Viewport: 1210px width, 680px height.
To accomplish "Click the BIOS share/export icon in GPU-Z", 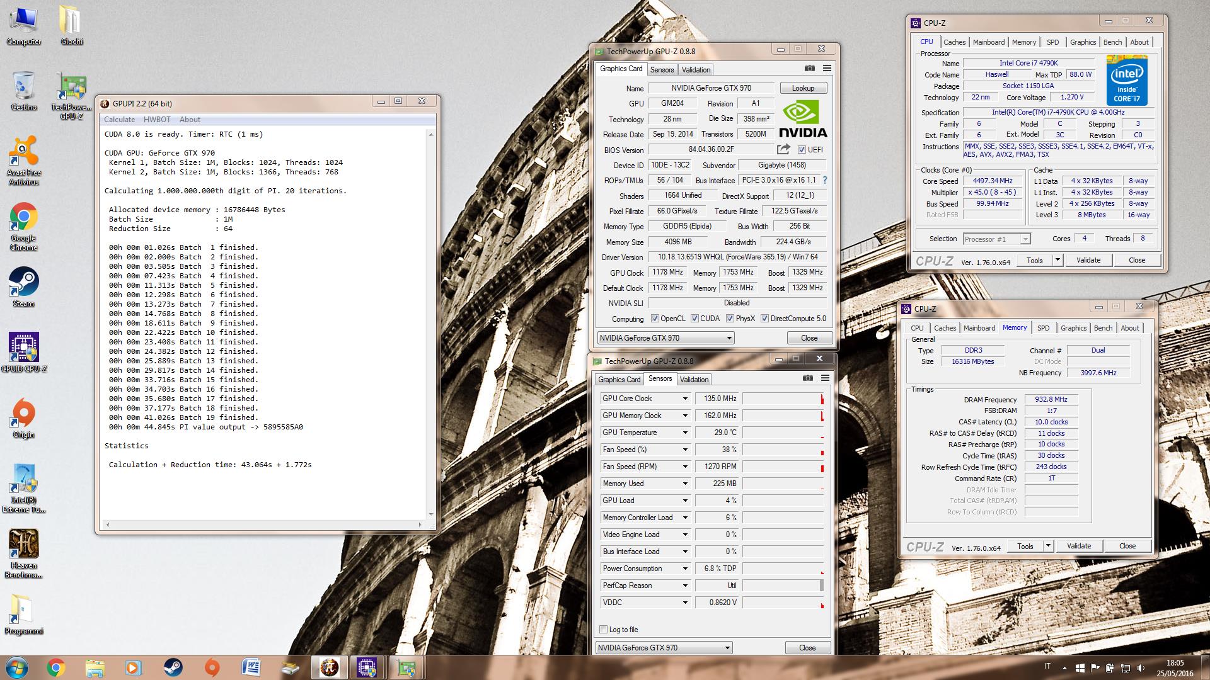I will click(x=783, y=149).
